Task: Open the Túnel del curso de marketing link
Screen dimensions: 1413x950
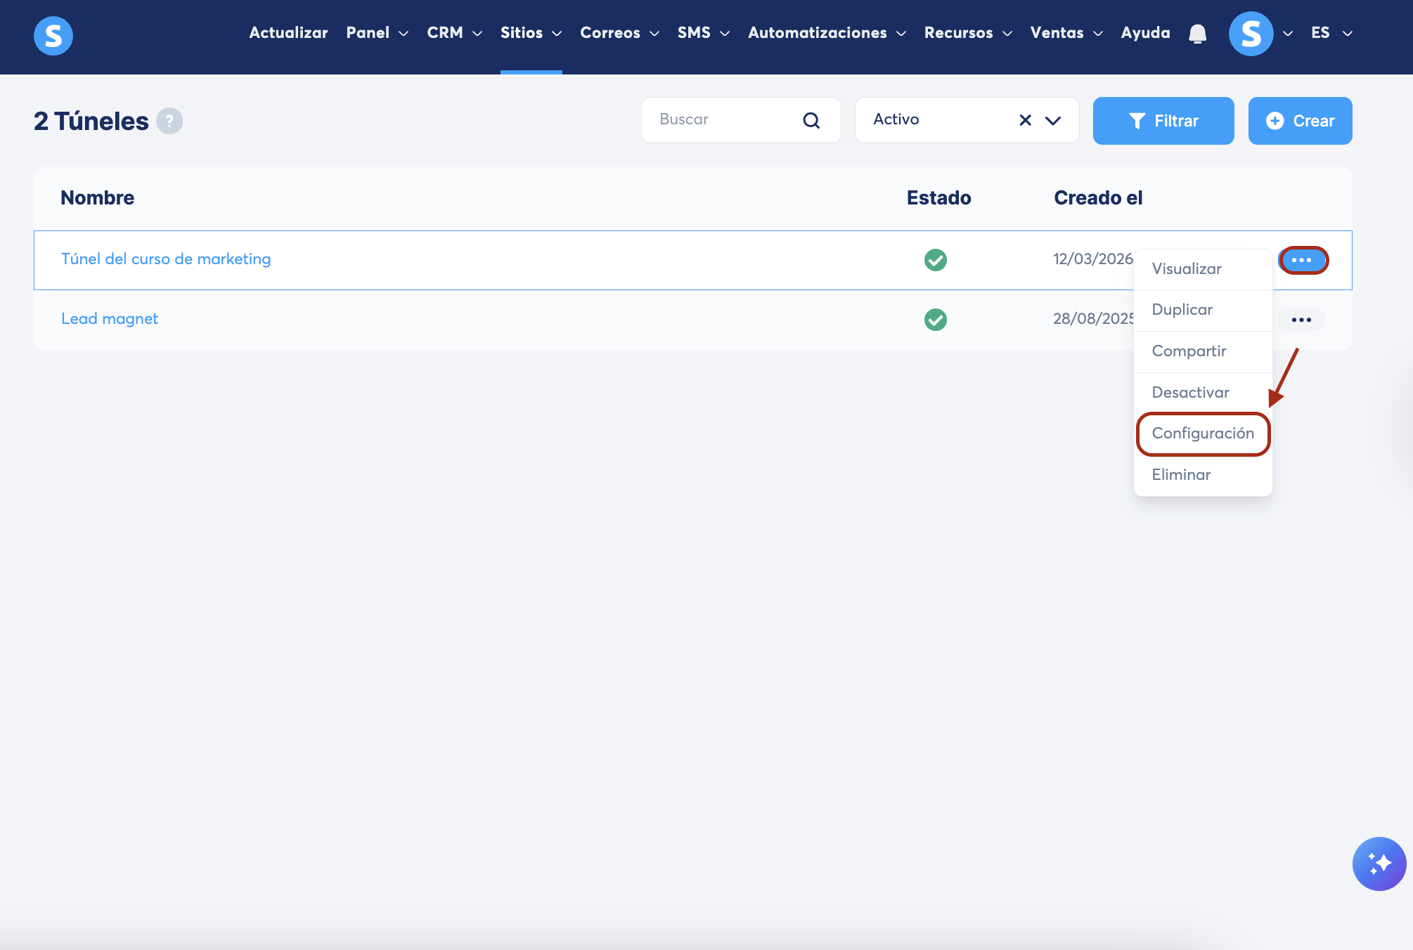Action: pos(166,259)
